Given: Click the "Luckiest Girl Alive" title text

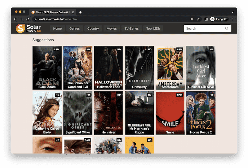Looking at the screenshot, I should [201, 87].
